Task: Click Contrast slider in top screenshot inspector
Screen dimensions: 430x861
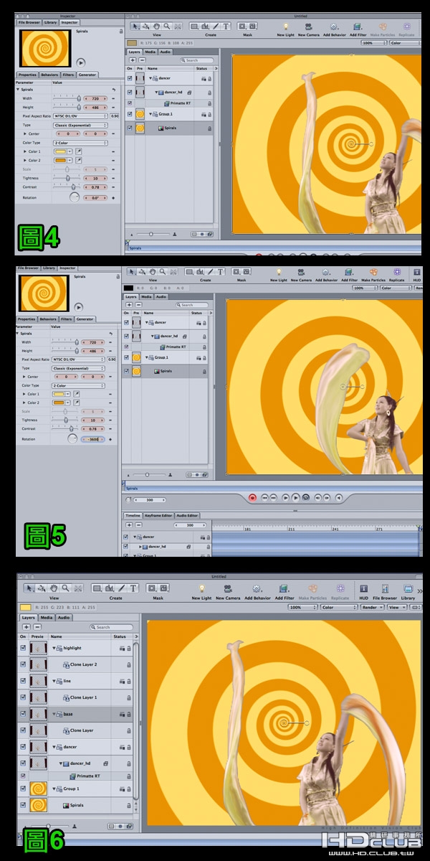Action: pyautogui.click(x=67, y=187)
